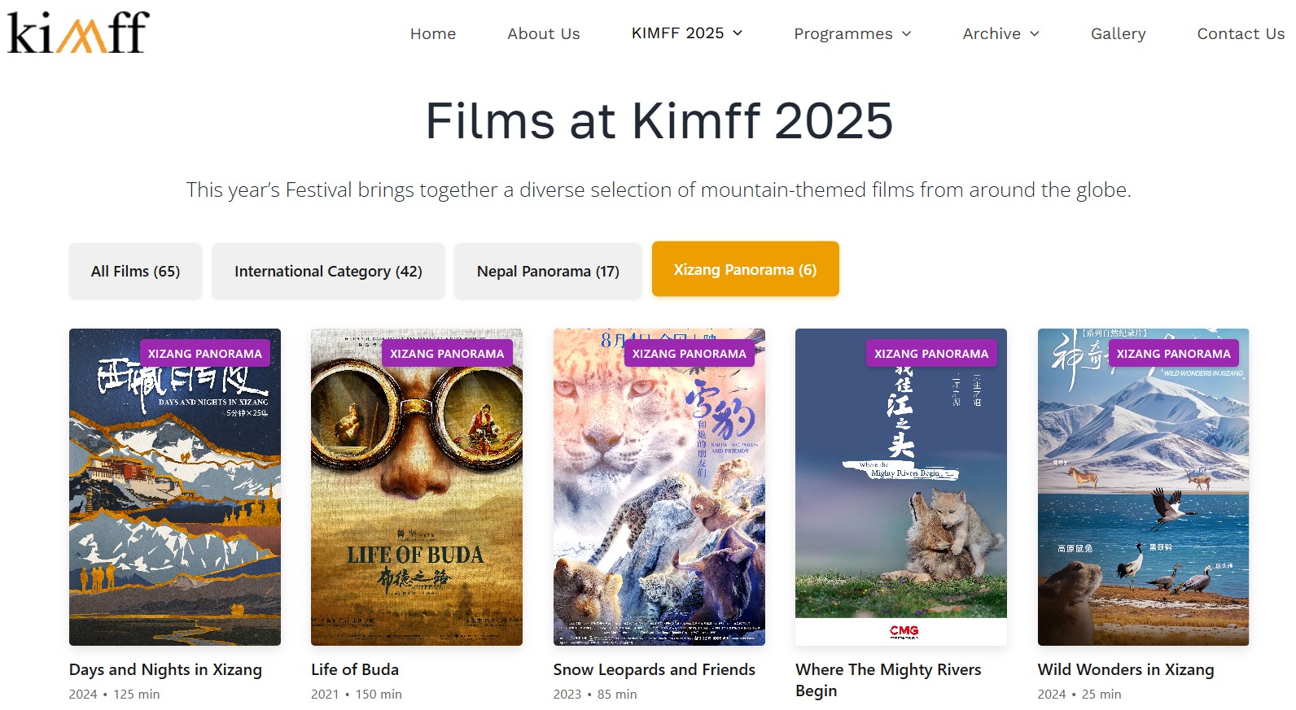Open Snow Leopards and Friends poster
This screenshot has width=1296, height=710.
click(x=659, y=487)
